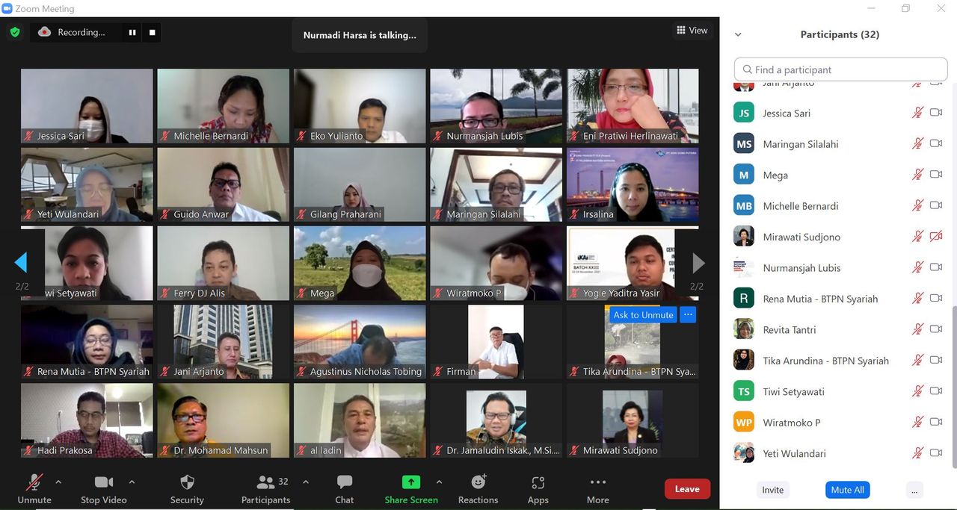
Task: Open video options arrow beside Stop Video
Action: tap(132, 482)
